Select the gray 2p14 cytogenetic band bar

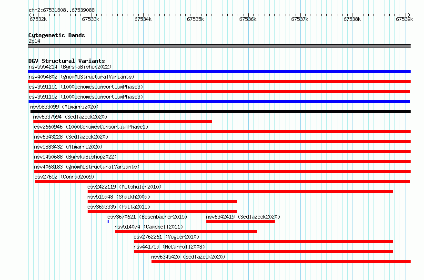point(219,46)
